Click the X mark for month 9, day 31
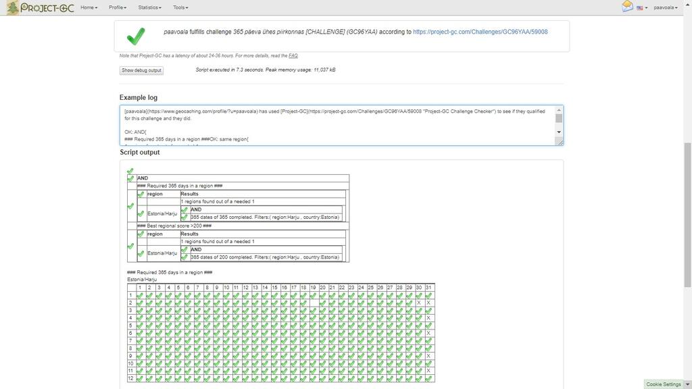Screen dimensions: 692x389 [428, 356]
